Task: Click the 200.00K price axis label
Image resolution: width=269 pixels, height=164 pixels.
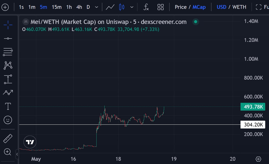Action: click(x=253, y=134)
